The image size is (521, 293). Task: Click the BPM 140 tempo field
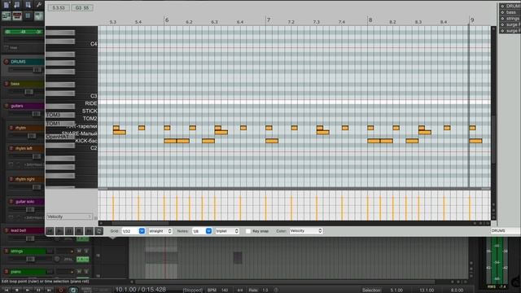click(225, 290)
